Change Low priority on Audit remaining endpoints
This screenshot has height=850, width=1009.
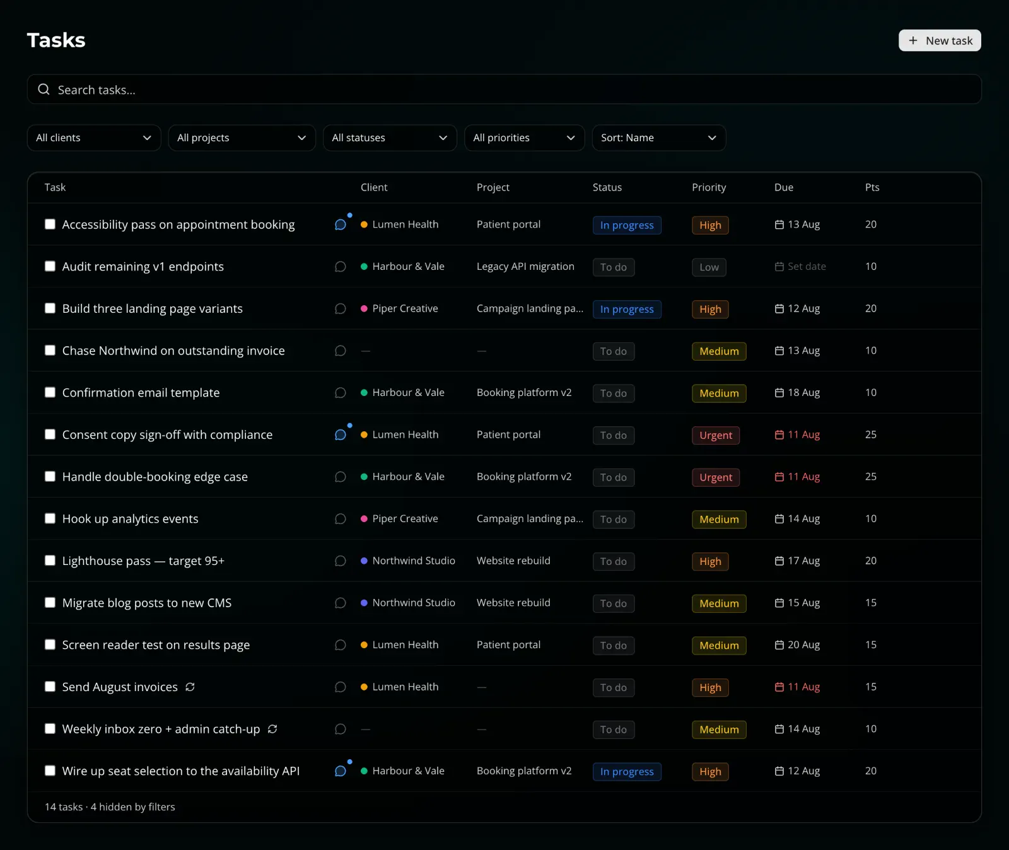709,267
